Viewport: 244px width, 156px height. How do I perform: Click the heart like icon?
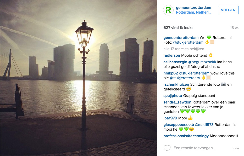click(167, 148)
